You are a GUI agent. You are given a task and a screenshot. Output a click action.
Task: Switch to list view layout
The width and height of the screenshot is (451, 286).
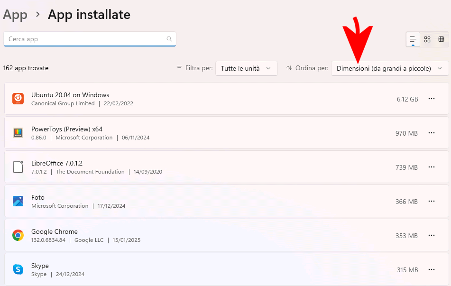coord(413,39)
